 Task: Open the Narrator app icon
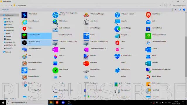click(x=86, y=36)
